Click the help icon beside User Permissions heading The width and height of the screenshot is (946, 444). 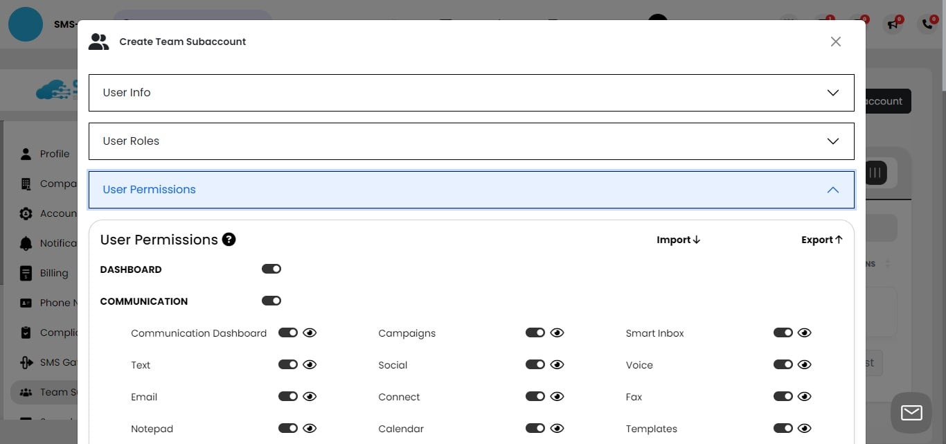coord(229,240)
